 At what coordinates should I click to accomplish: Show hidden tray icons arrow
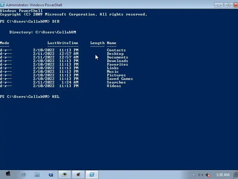pyautogui.click(x=193, y=175)
